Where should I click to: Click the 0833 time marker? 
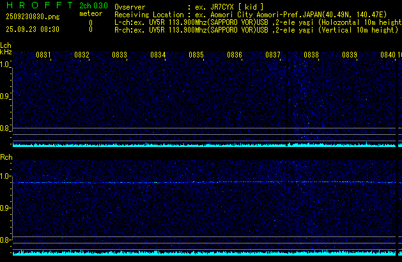pyautogui.click(x=120, y=56)
